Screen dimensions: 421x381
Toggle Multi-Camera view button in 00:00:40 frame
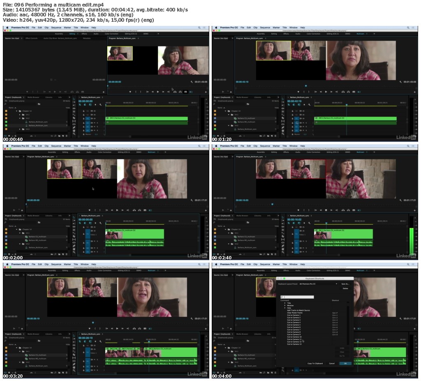(x=191, y=92)
